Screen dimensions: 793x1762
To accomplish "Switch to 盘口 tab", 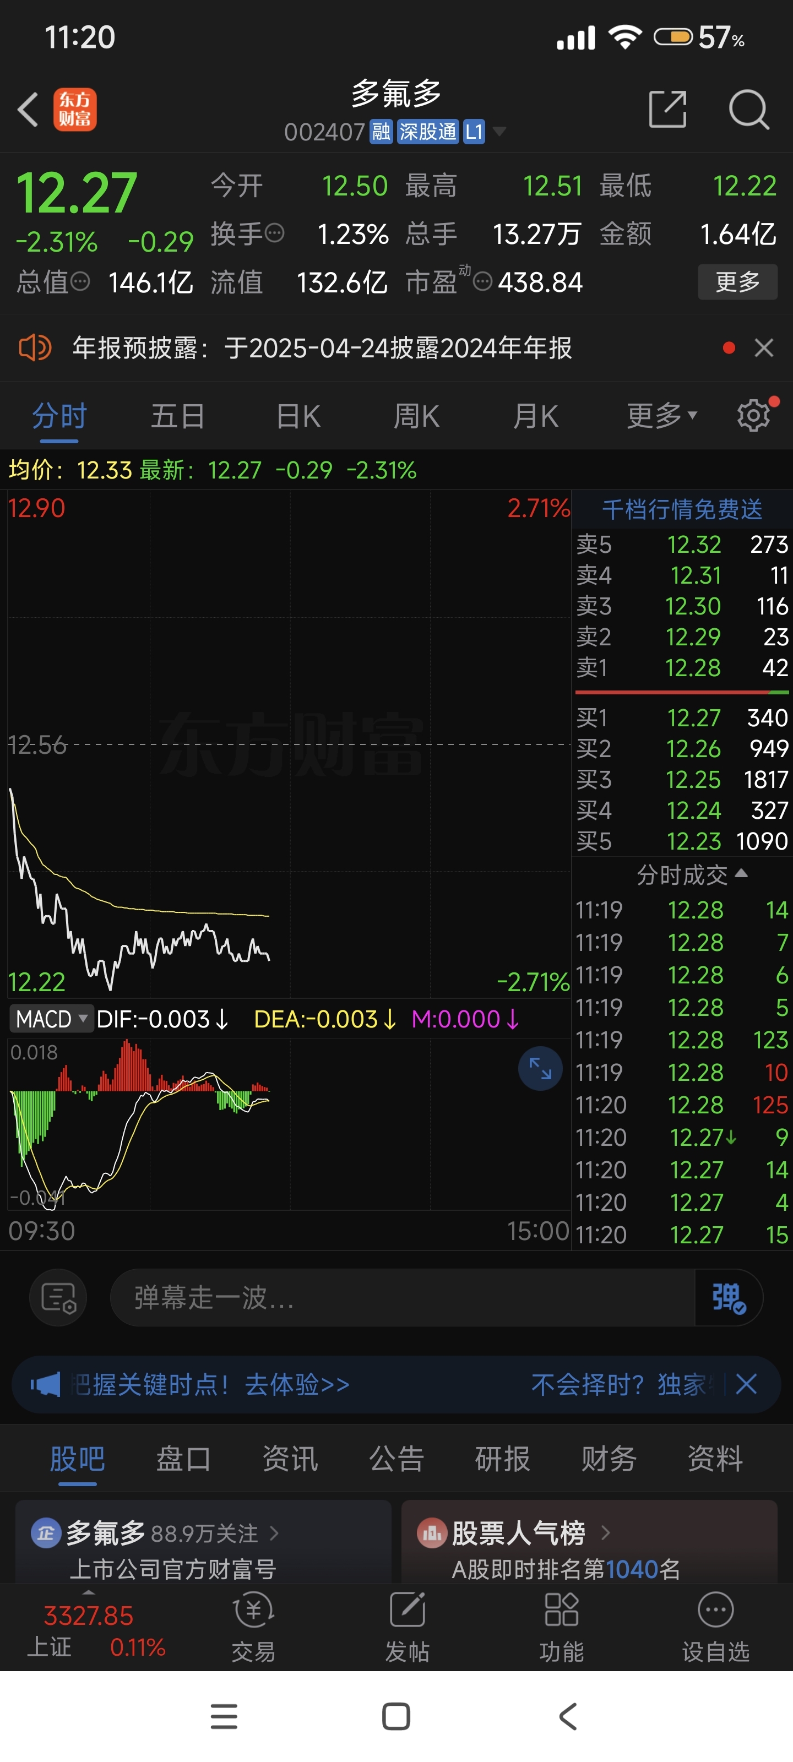I will pyautogui.click(x=183, y=1459).
